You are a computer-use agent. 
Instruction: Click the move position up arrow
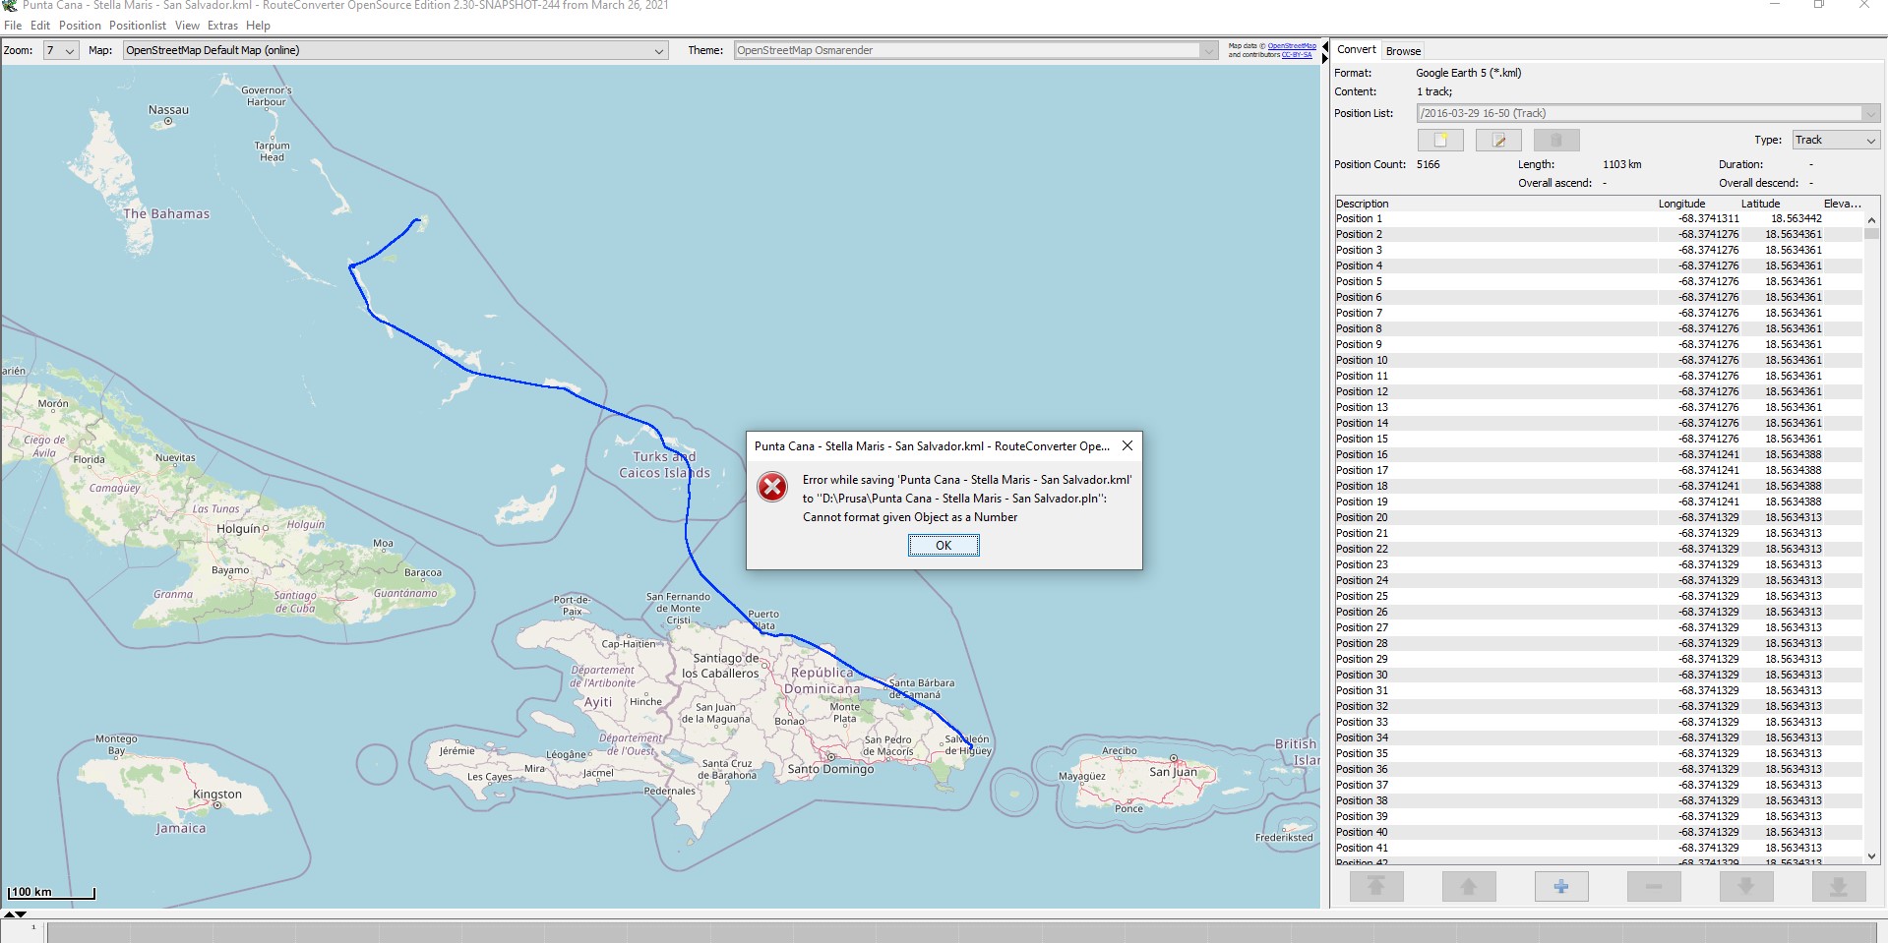1468,887
